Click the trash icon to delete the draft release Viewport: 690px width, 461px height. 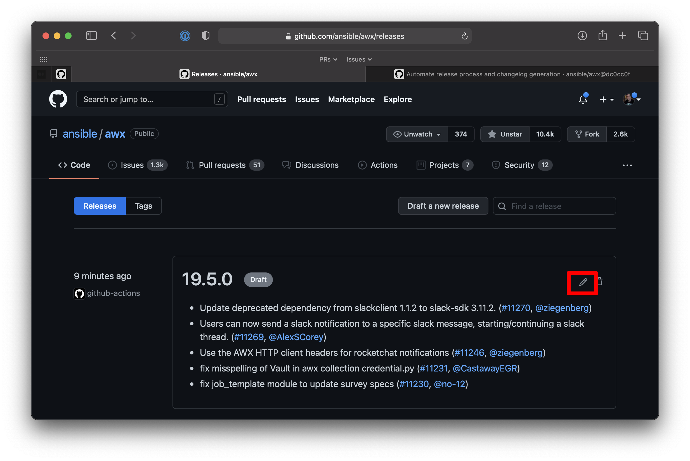point(600,281)
